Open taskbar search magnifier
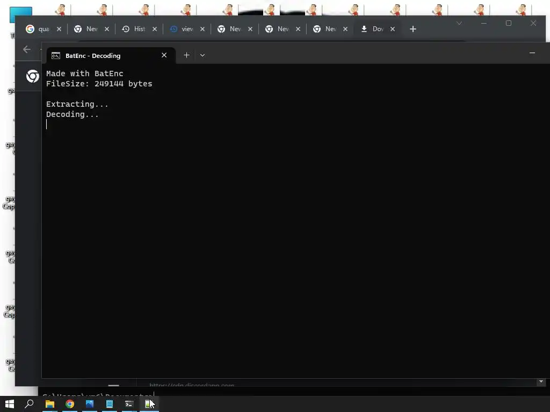Viewport: 550px width, 412px height. click(x=30, y=404)
